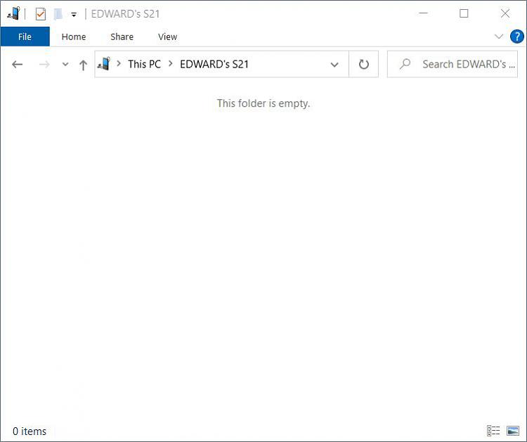Viewport: 527px width, 442px height.
Task: Switch to the Share ribbon tab
Action: click(x=122, y=37)
